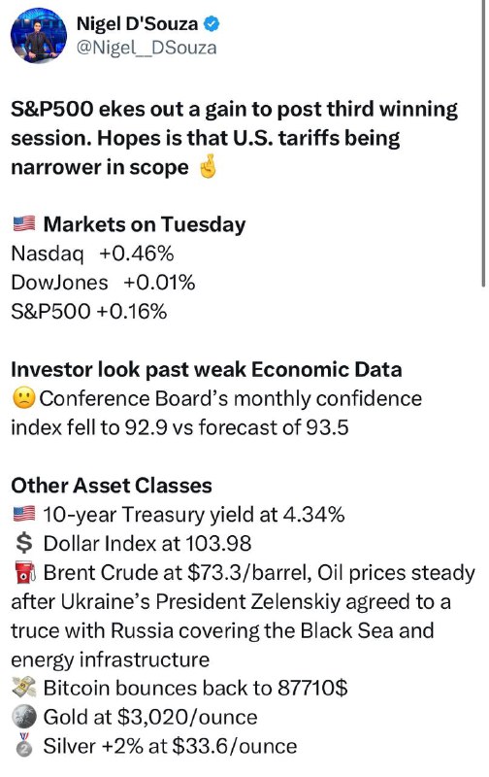Click the US flag beside Markets on Tuesday
This screenshot has height=777, width=489.
click(23, 224)
